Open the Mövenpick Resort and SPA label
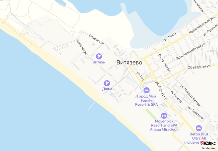 coord(164,125)
